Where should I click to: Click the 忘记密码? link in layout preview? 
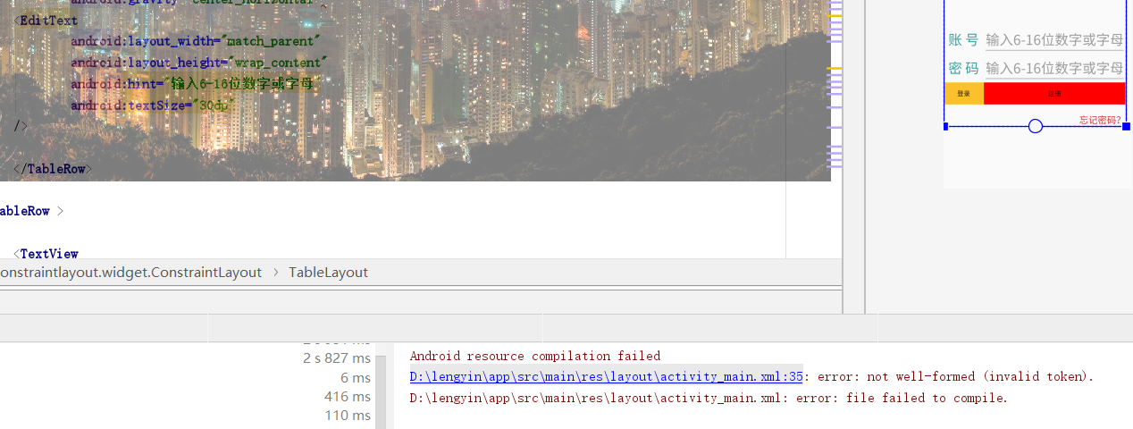1100,120
